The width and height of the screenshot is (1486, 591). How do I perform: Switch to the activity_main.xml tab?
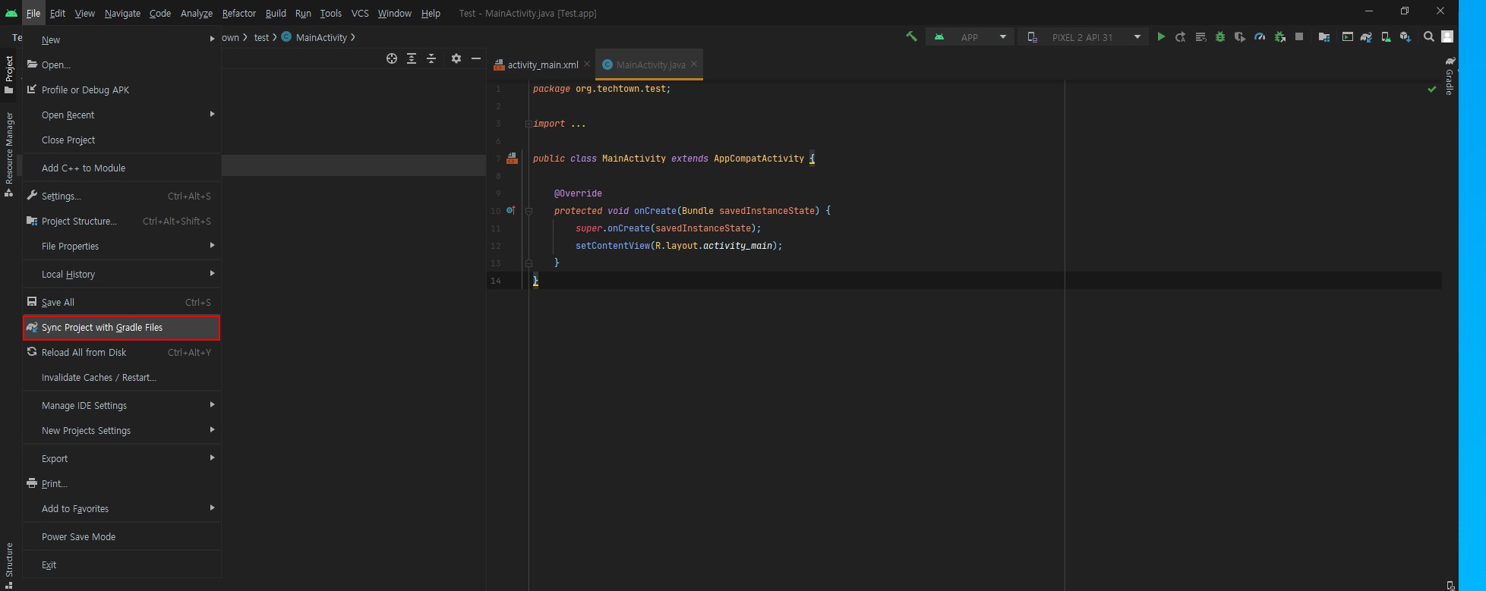[542, 65]
